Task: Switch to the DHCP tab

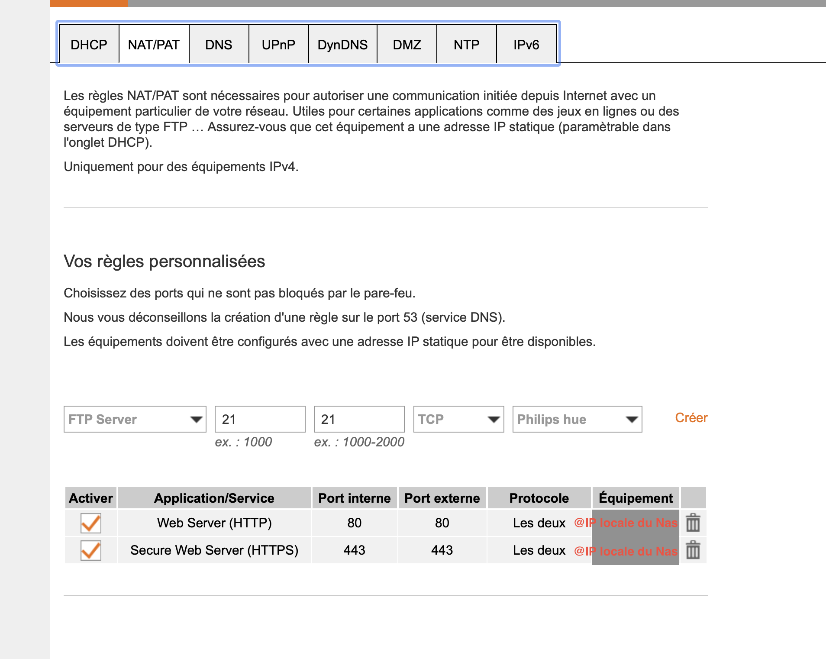Action: click(x=89, y=45)
